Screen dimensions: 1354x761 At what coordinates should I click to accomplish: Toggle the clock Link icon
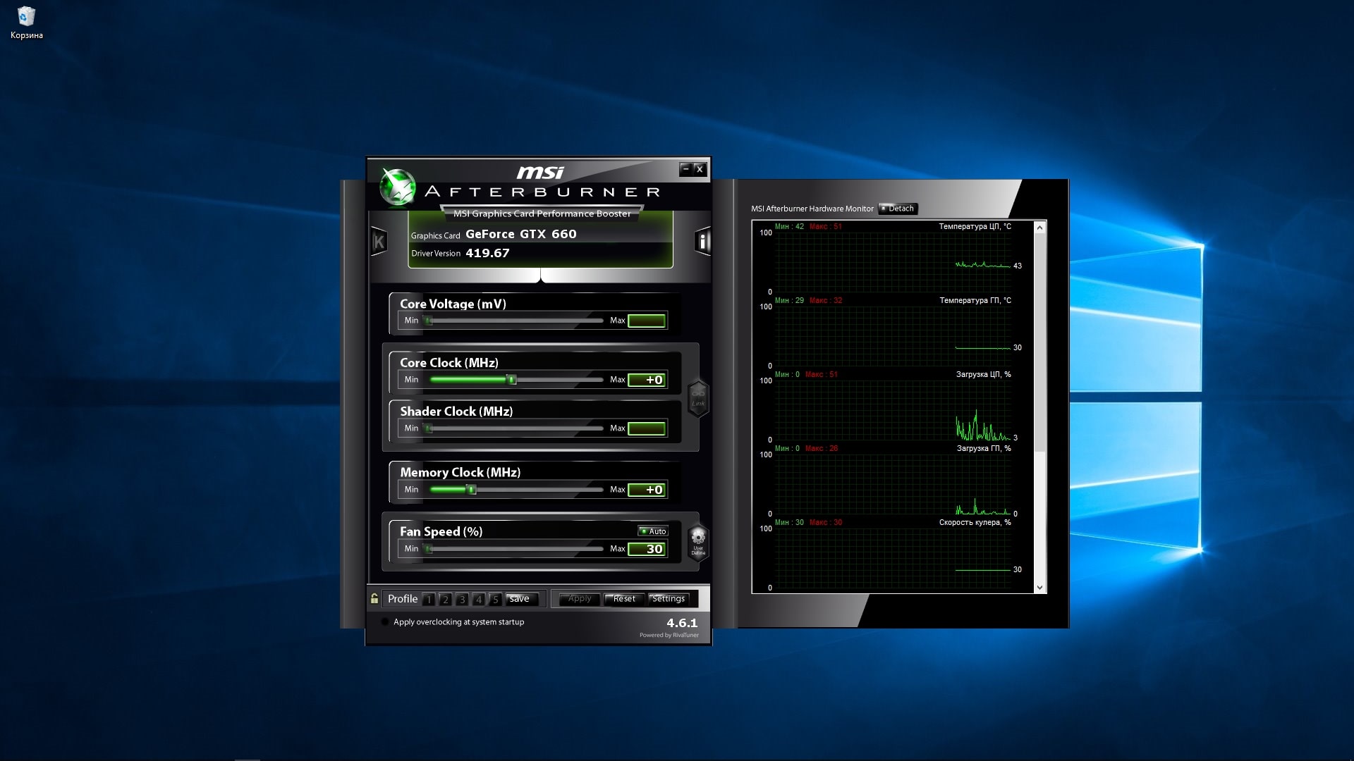click(x=697, y=399)
